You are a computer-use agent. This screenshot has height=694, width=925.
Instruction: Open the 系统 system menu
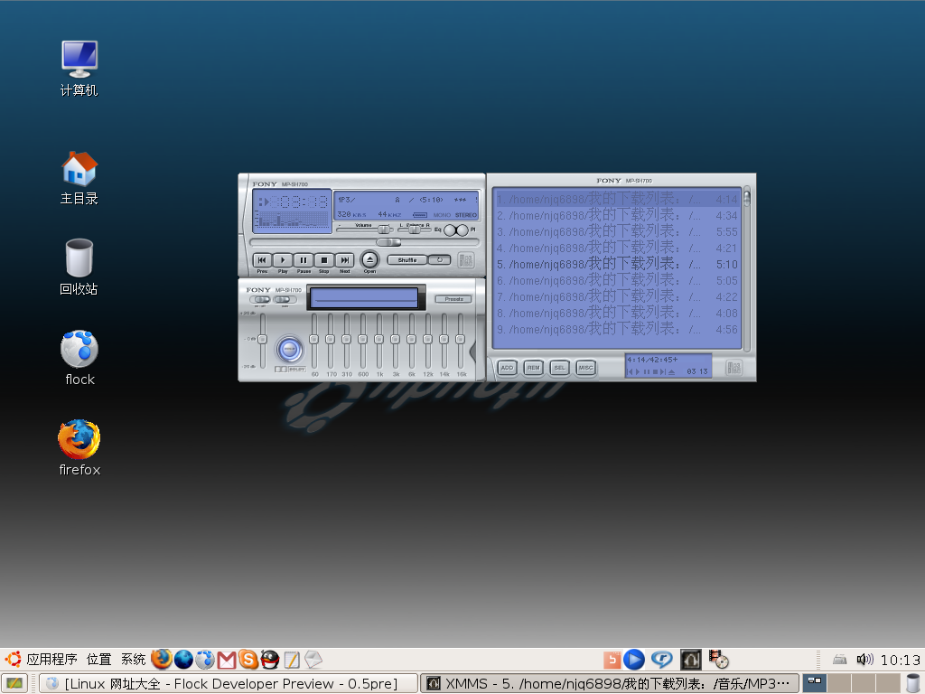click(133, 659)
